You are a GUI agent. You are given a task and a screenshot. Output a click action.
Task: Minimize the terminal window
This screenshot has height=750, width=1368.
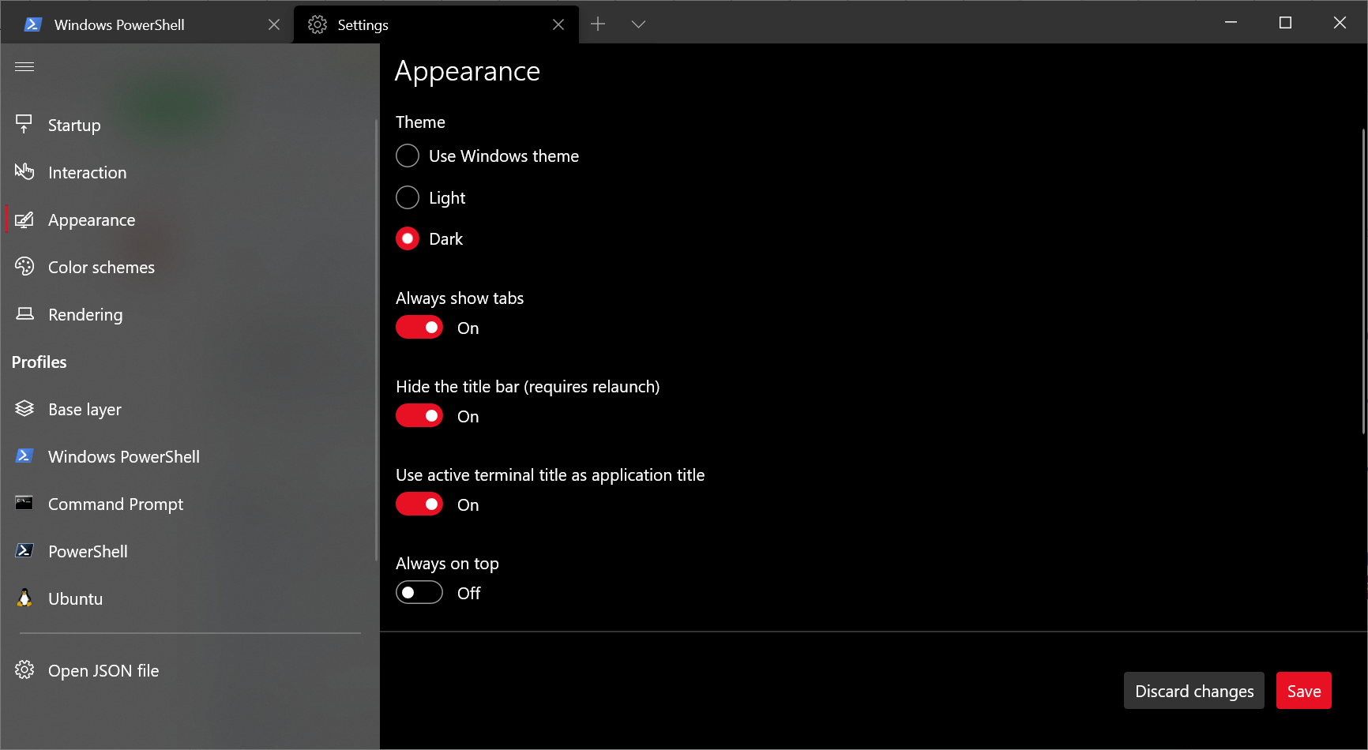[x=1231, y=23]
